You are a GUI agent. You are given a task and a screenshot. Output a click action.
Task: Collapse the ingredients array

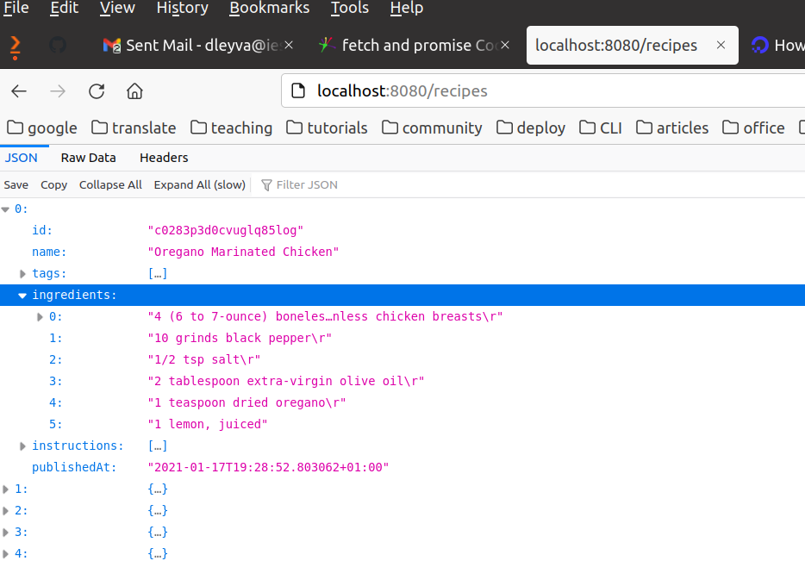tap(22, 296)
